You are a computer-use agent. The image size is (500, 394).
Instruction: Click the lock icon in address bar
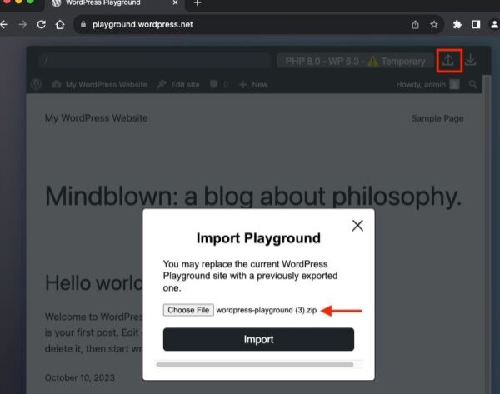tap(83, 24)
